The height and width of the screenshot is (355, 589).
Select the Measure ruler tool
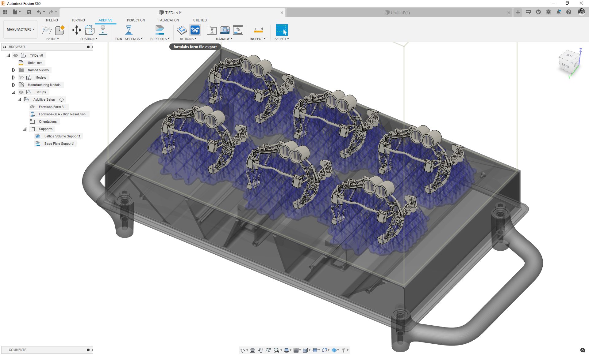(x=258, y=30)
